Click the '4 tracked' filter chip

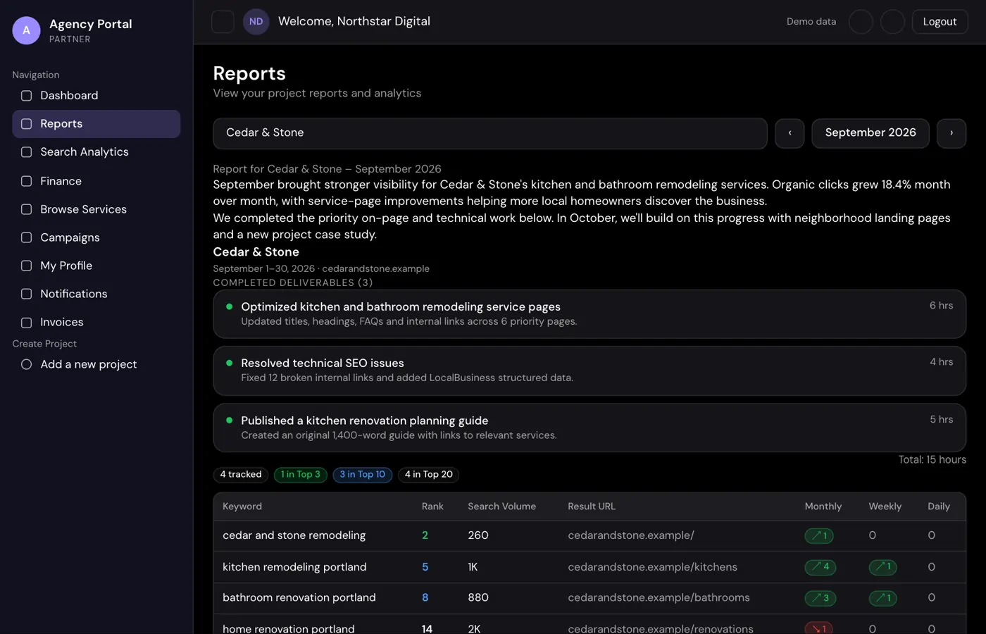click(241, 475)
